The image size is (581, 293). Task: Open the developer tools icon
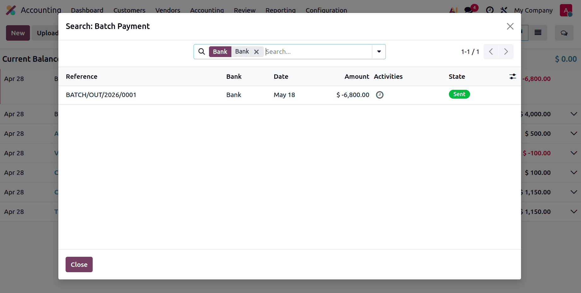(x=504, y=10)
